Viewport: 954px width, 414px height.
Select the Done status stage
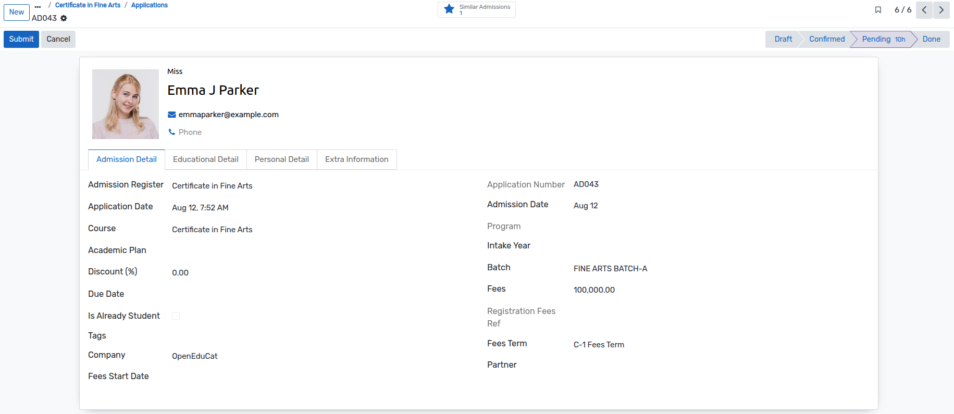pyautogui.click(x=932, y=39)
